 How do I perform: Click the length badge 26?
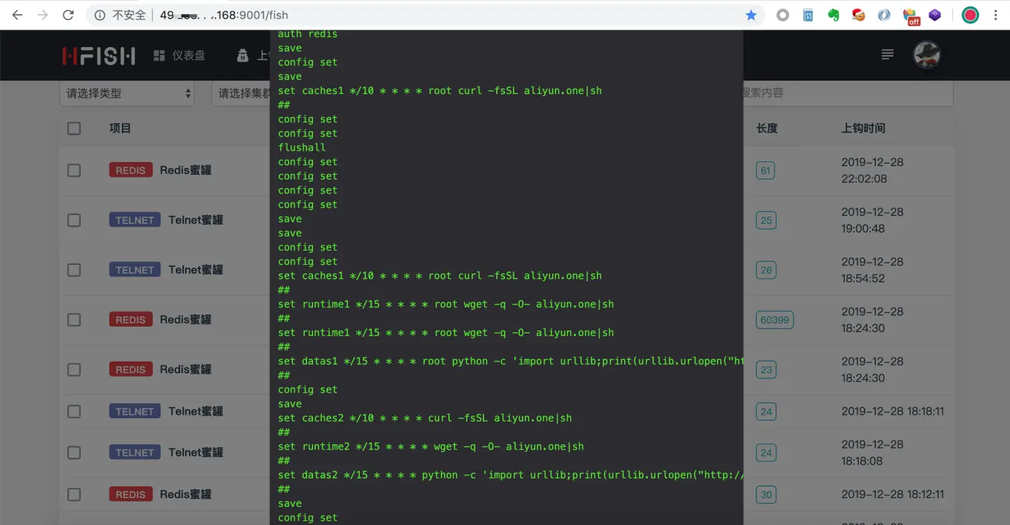(x=766, y=270)
